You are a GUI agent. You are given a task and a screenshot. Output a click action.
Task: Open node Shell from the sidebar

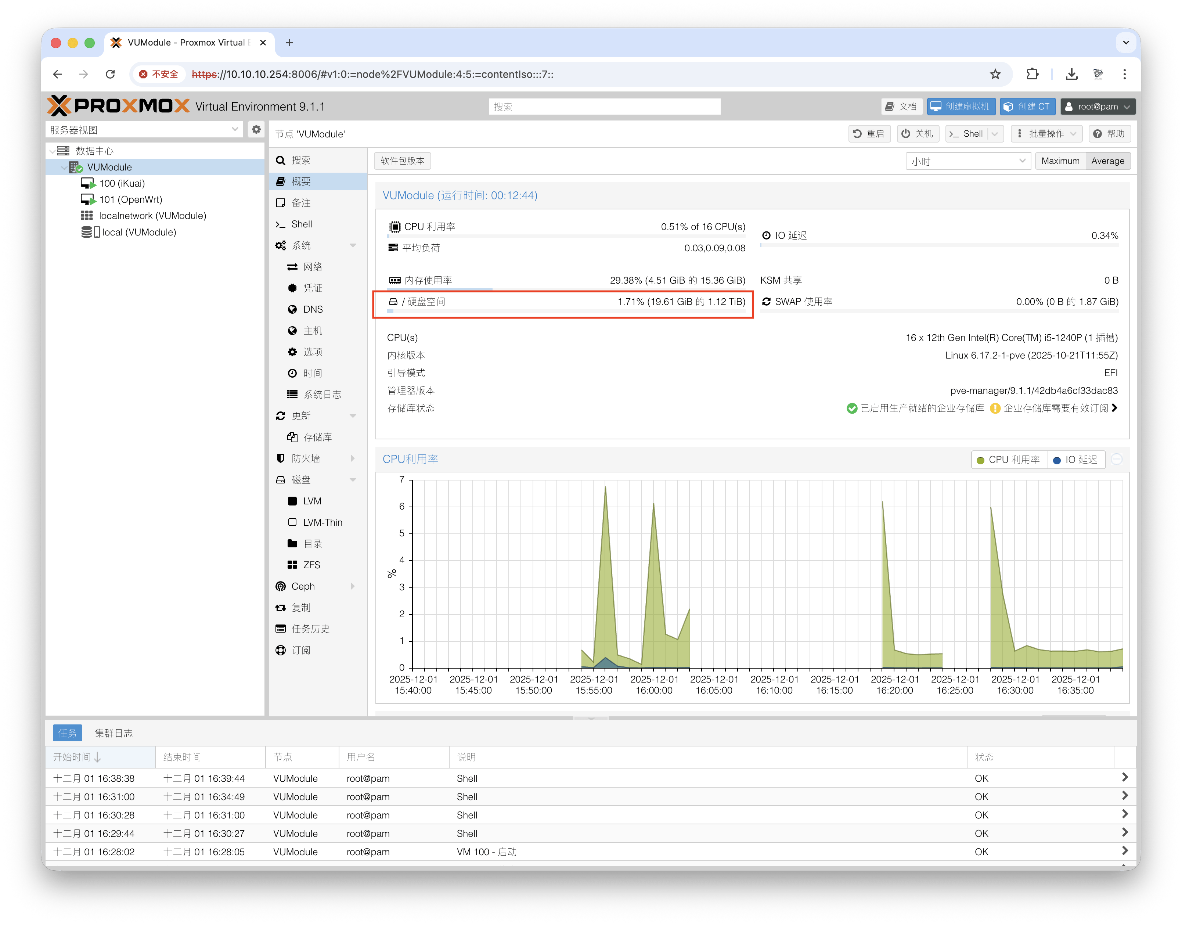pyautogui.click(x=301, y=224)
